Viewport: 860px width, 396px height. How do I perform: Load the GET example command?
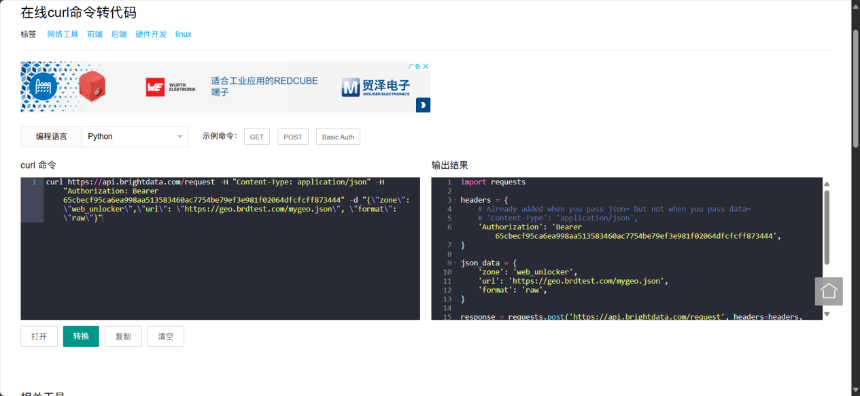257,137
